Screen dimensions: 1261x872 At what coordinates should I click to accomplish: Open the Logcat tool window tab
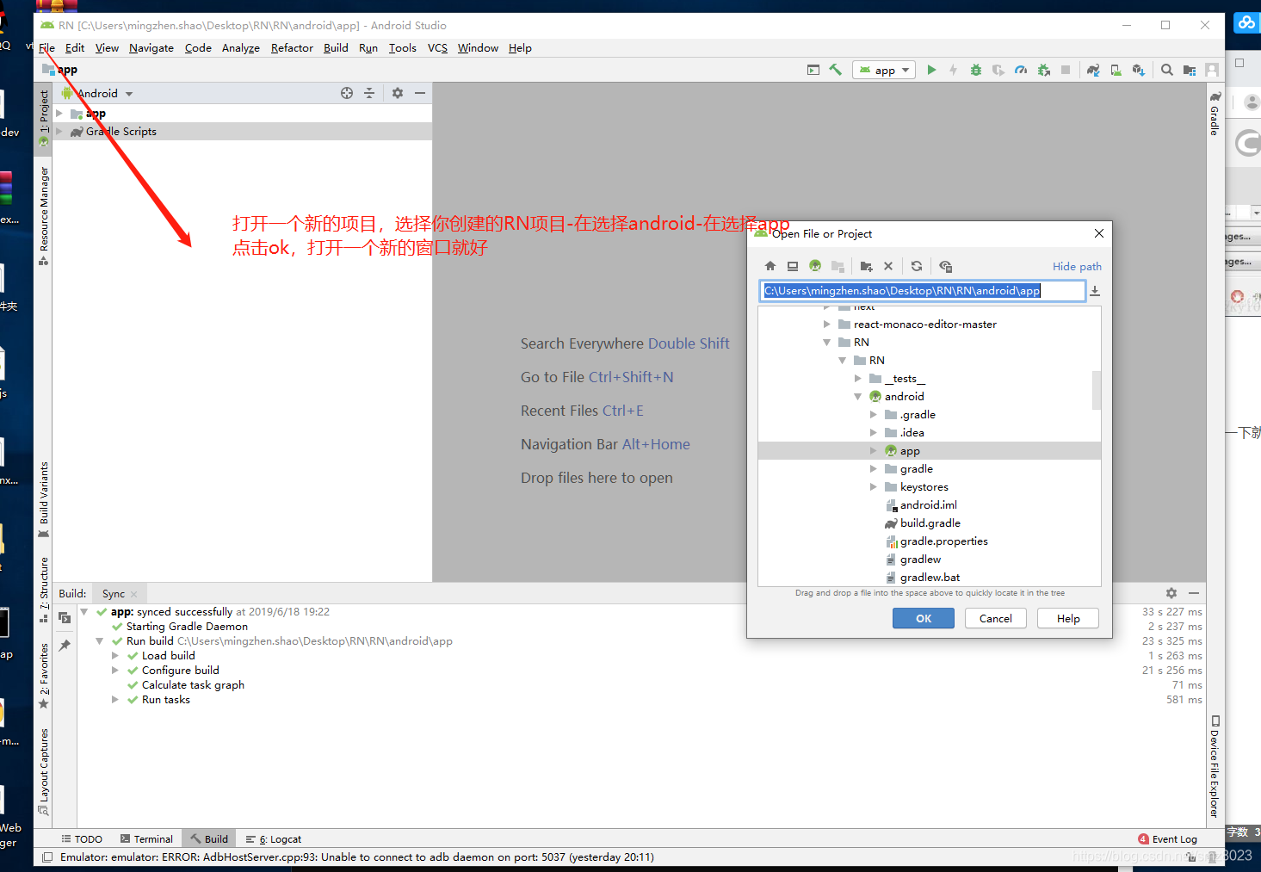(274, 839)
